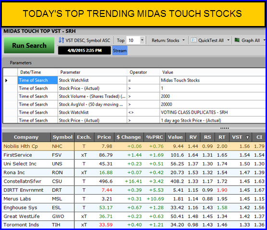Sort by the Exch. column header

(84, 137)
